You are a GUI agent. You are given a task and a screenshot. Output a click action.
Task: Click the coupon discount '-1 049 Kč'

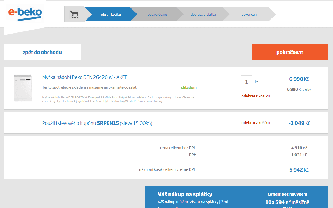pos(299,123)
